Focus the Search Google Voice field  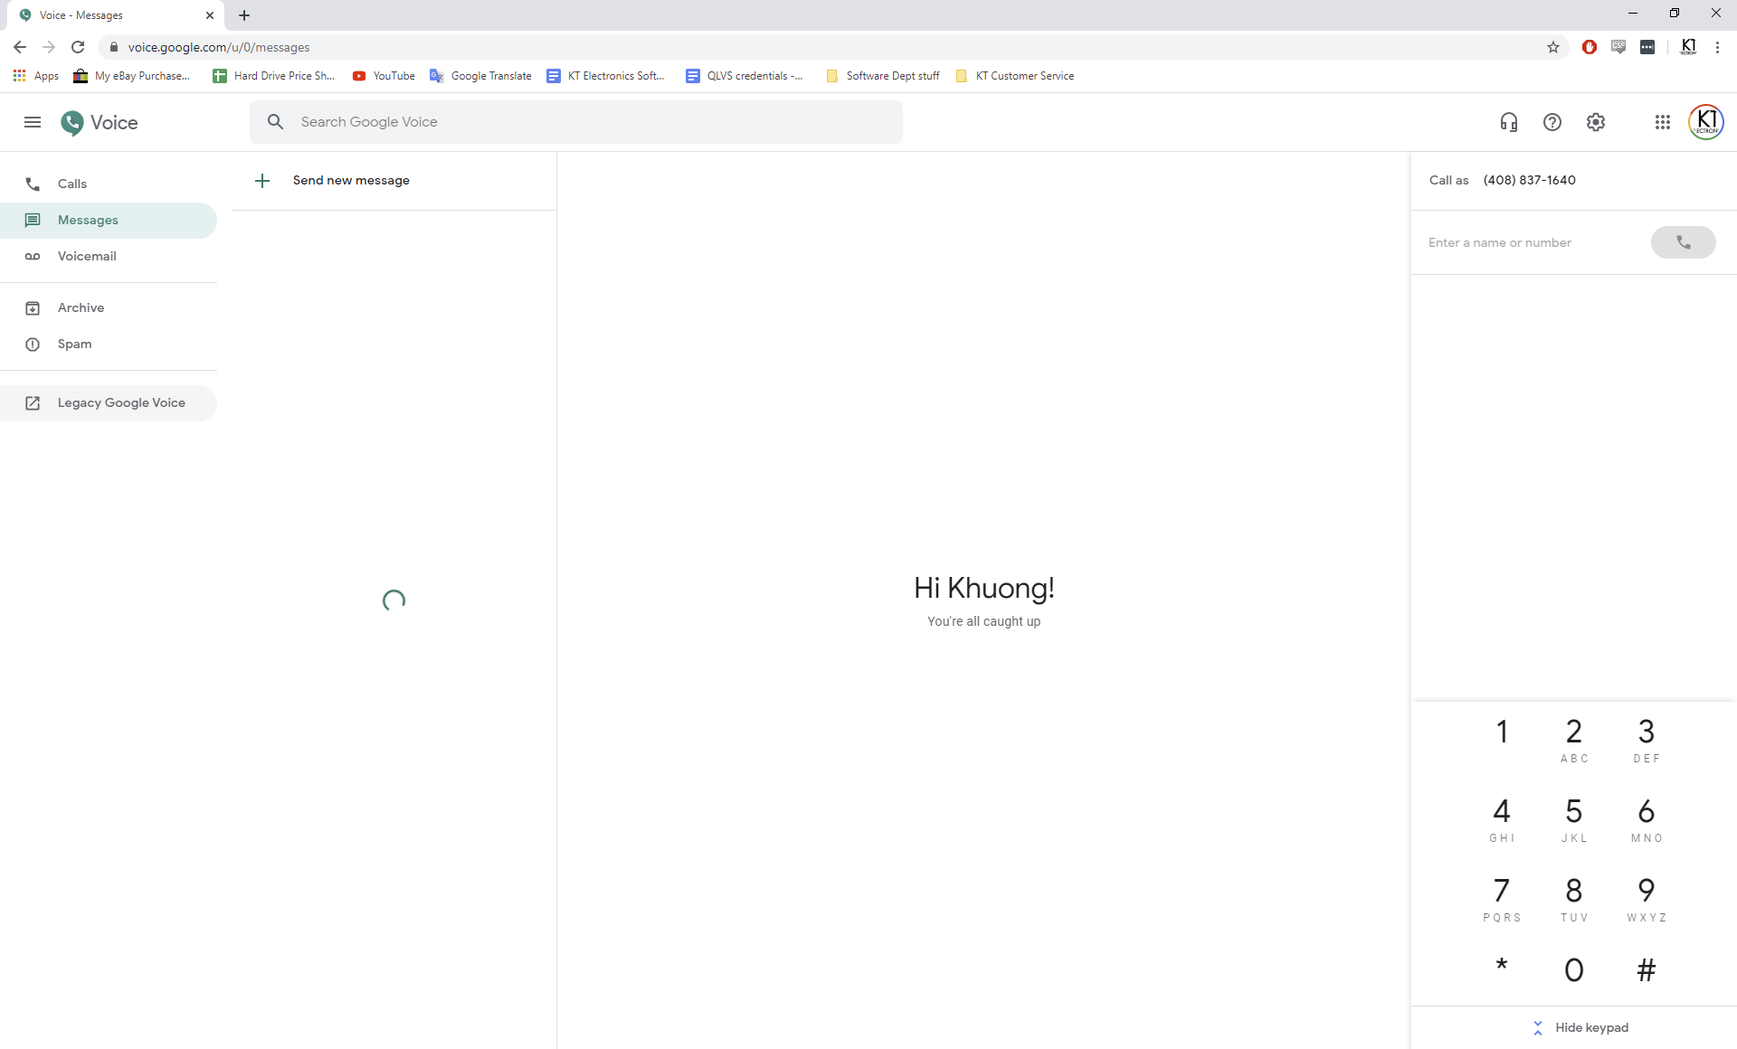pos(588,122)
